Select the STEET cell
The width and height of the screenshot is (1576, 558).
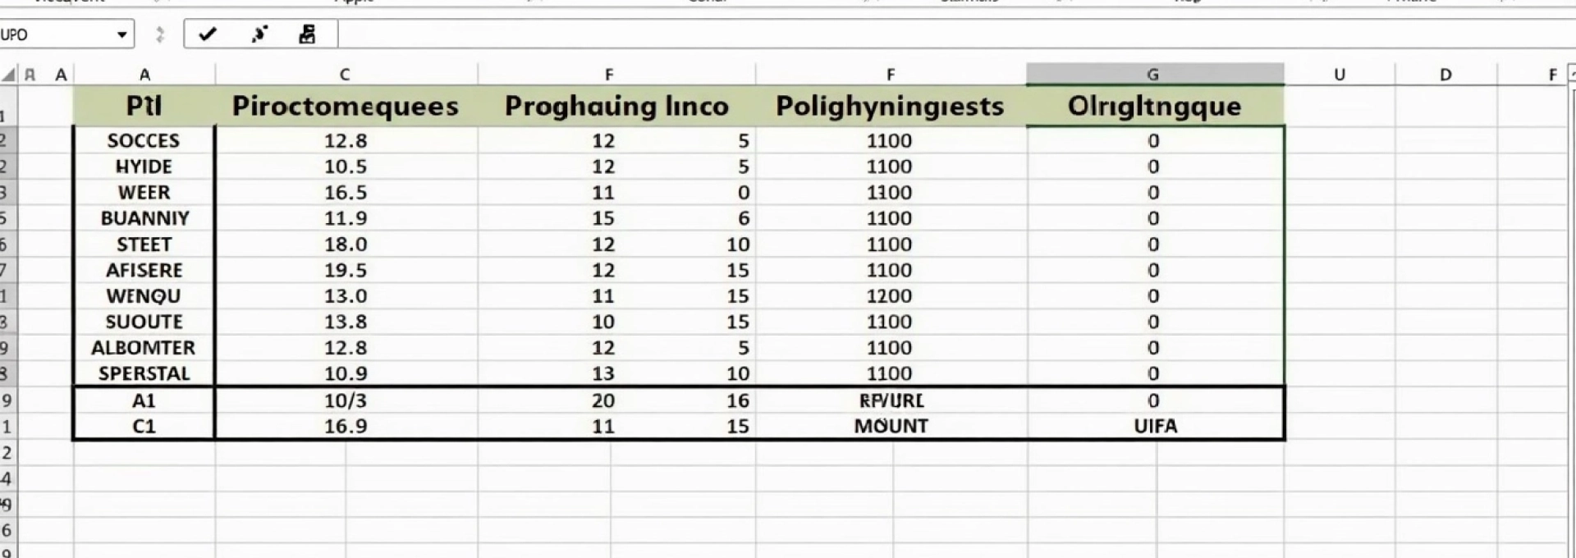144,245
